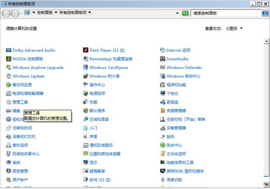Open the 程序和功能 link

point(176,85)
